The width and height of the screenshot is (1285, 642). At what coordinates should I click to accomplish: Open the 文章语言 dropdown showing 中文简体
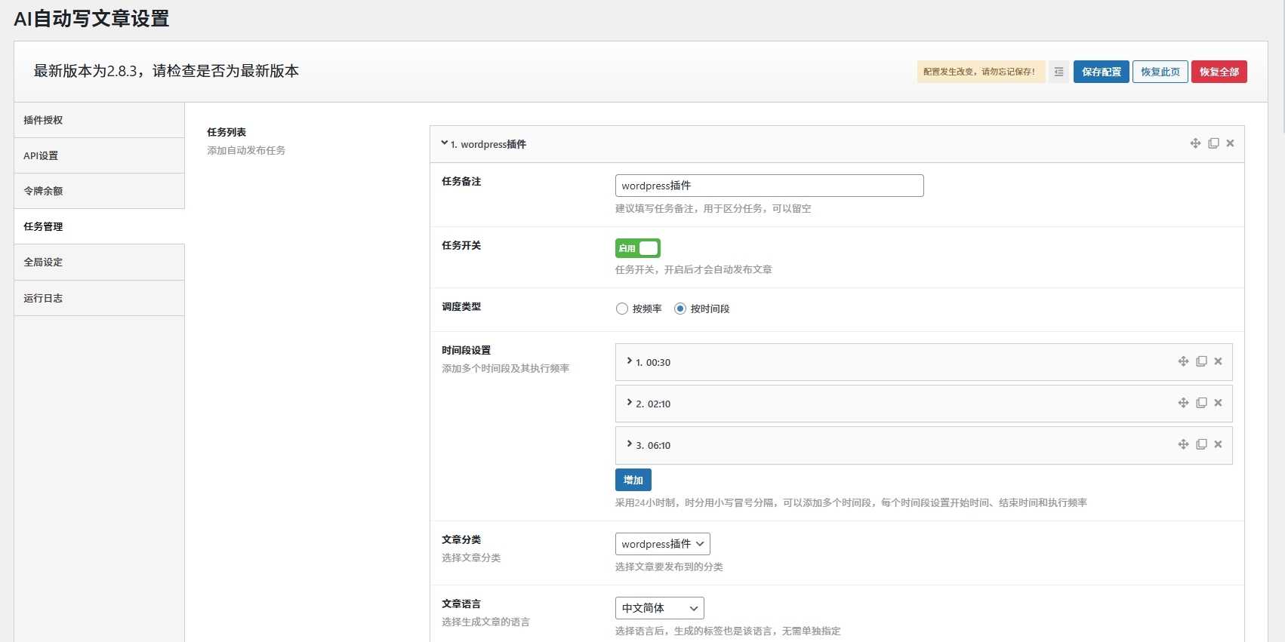pos(659,608)
